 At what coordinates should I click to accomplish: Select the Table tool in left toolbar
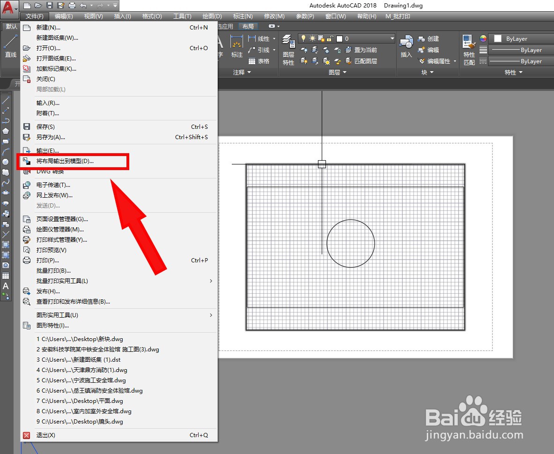click(x=6, y=276)
